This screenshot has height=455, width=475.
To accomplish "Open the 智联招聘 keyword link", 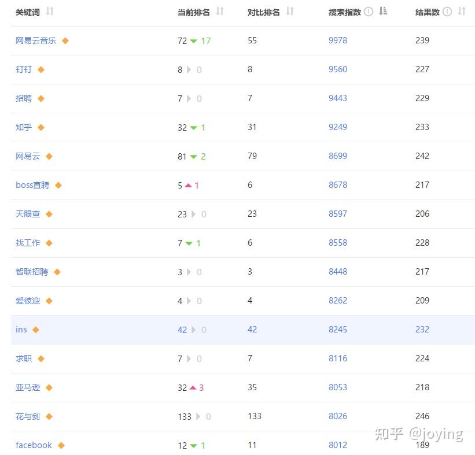I will [x=32, y=272].
